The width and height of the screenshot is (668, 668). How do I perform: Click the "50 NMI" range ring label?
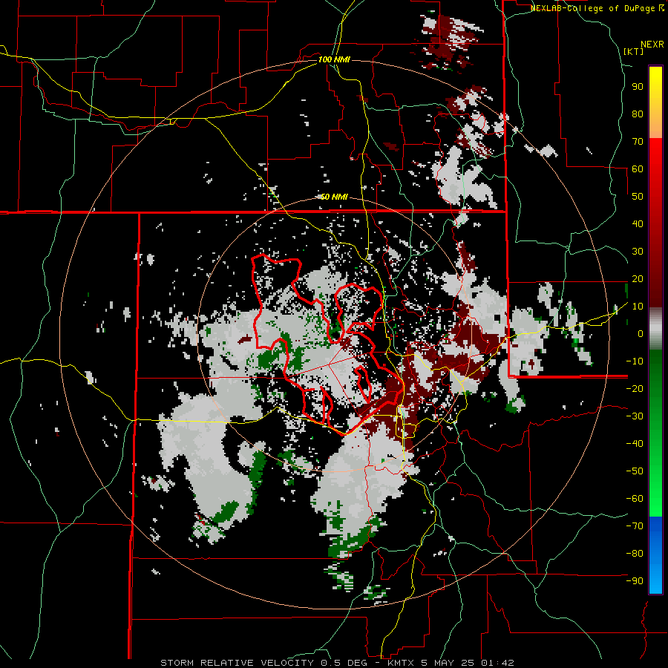[x=334, y=197]
